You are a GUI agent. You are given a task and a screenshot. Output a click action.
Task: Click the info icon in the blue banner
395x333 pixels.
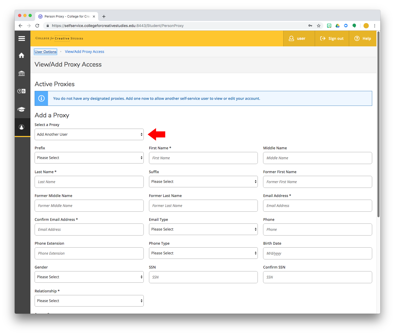point(41,98)
